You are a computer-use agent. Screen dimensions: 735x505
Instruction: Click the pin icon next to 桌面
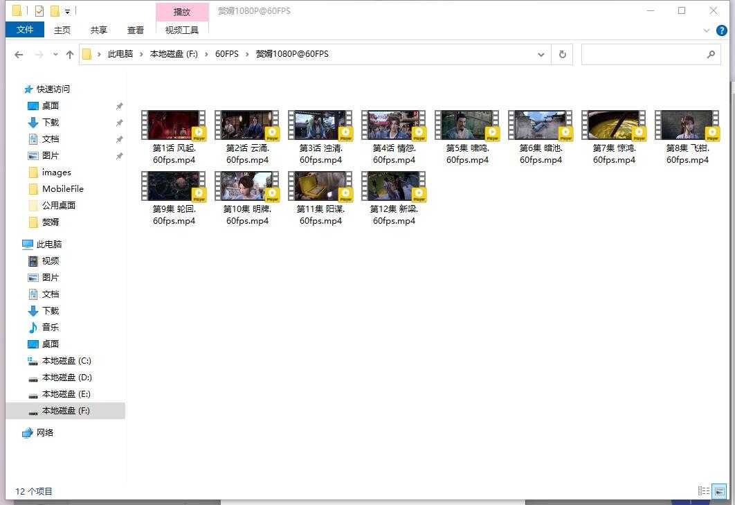(120, 107)
